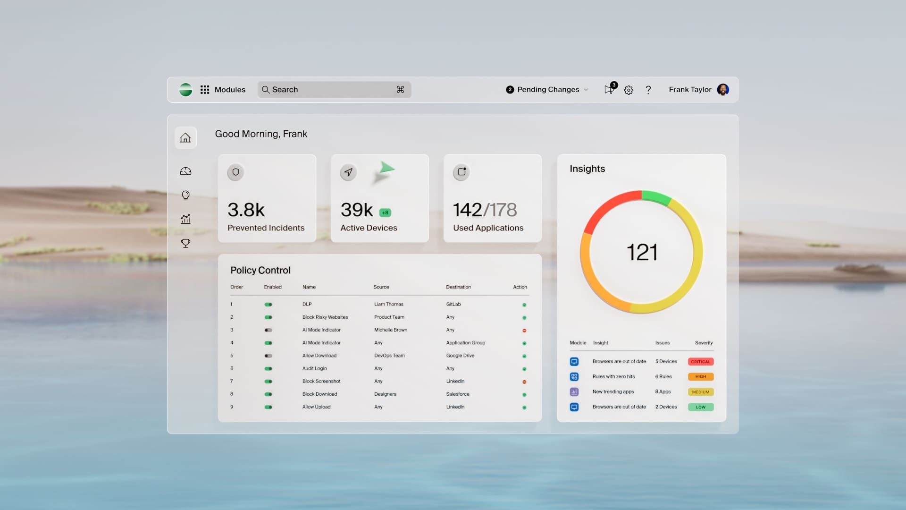Click the dashboard gauge sidebar icon
The width and height of the screenshot is (906, 510).
[x=185, y=171]
